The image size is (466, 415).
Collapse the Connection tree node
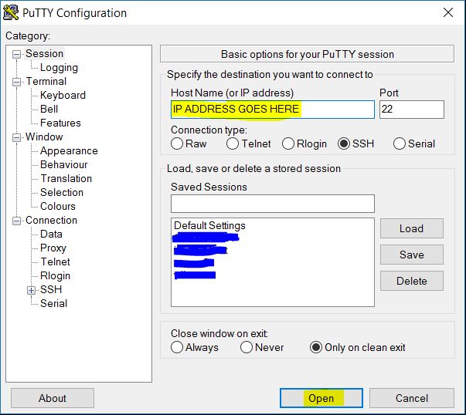tap(17, 221)
